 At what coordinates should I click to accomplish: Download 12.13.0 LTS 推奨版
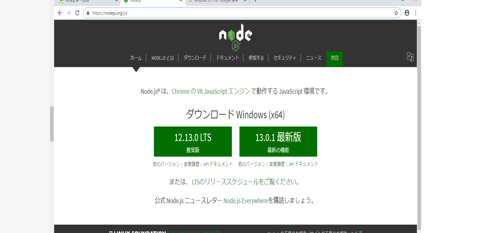click(x=193, y=141)
